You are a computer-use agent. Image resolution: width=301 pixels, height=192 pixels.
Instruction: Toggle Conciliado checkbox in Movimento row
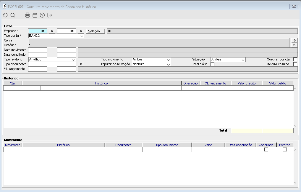point(266,150)
